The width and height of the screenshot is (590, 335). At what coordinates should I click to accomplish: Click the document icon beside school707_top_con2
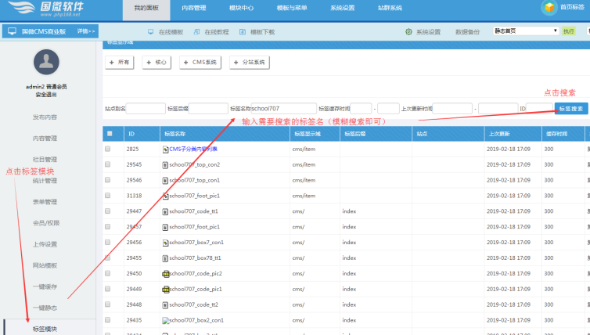click(x=165, y=164)
